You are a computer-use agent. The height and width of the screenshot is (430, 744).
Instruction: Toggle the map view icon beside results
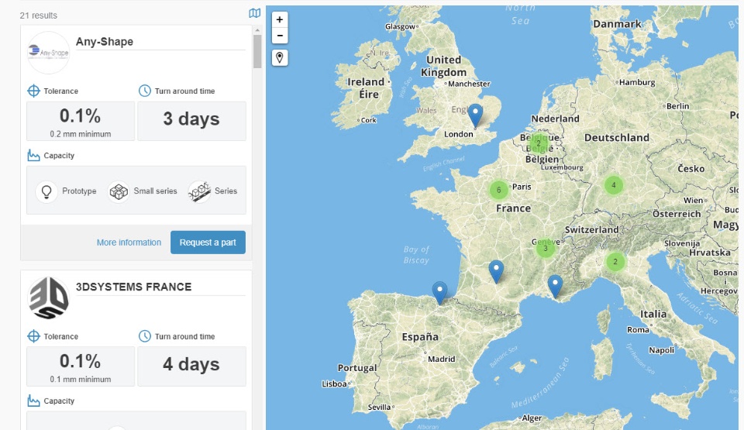(x=255, y=13)
